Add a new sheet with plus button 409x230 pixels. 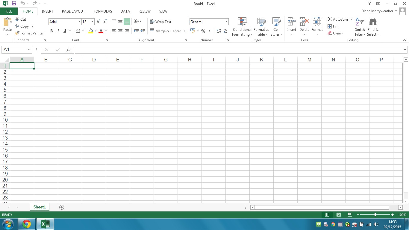pyautogui.click(x=62, y=207)
